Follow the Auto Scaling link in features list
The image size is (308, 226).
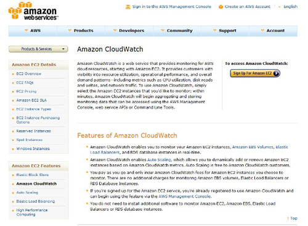pyautogui.click(x=159, y=160)
